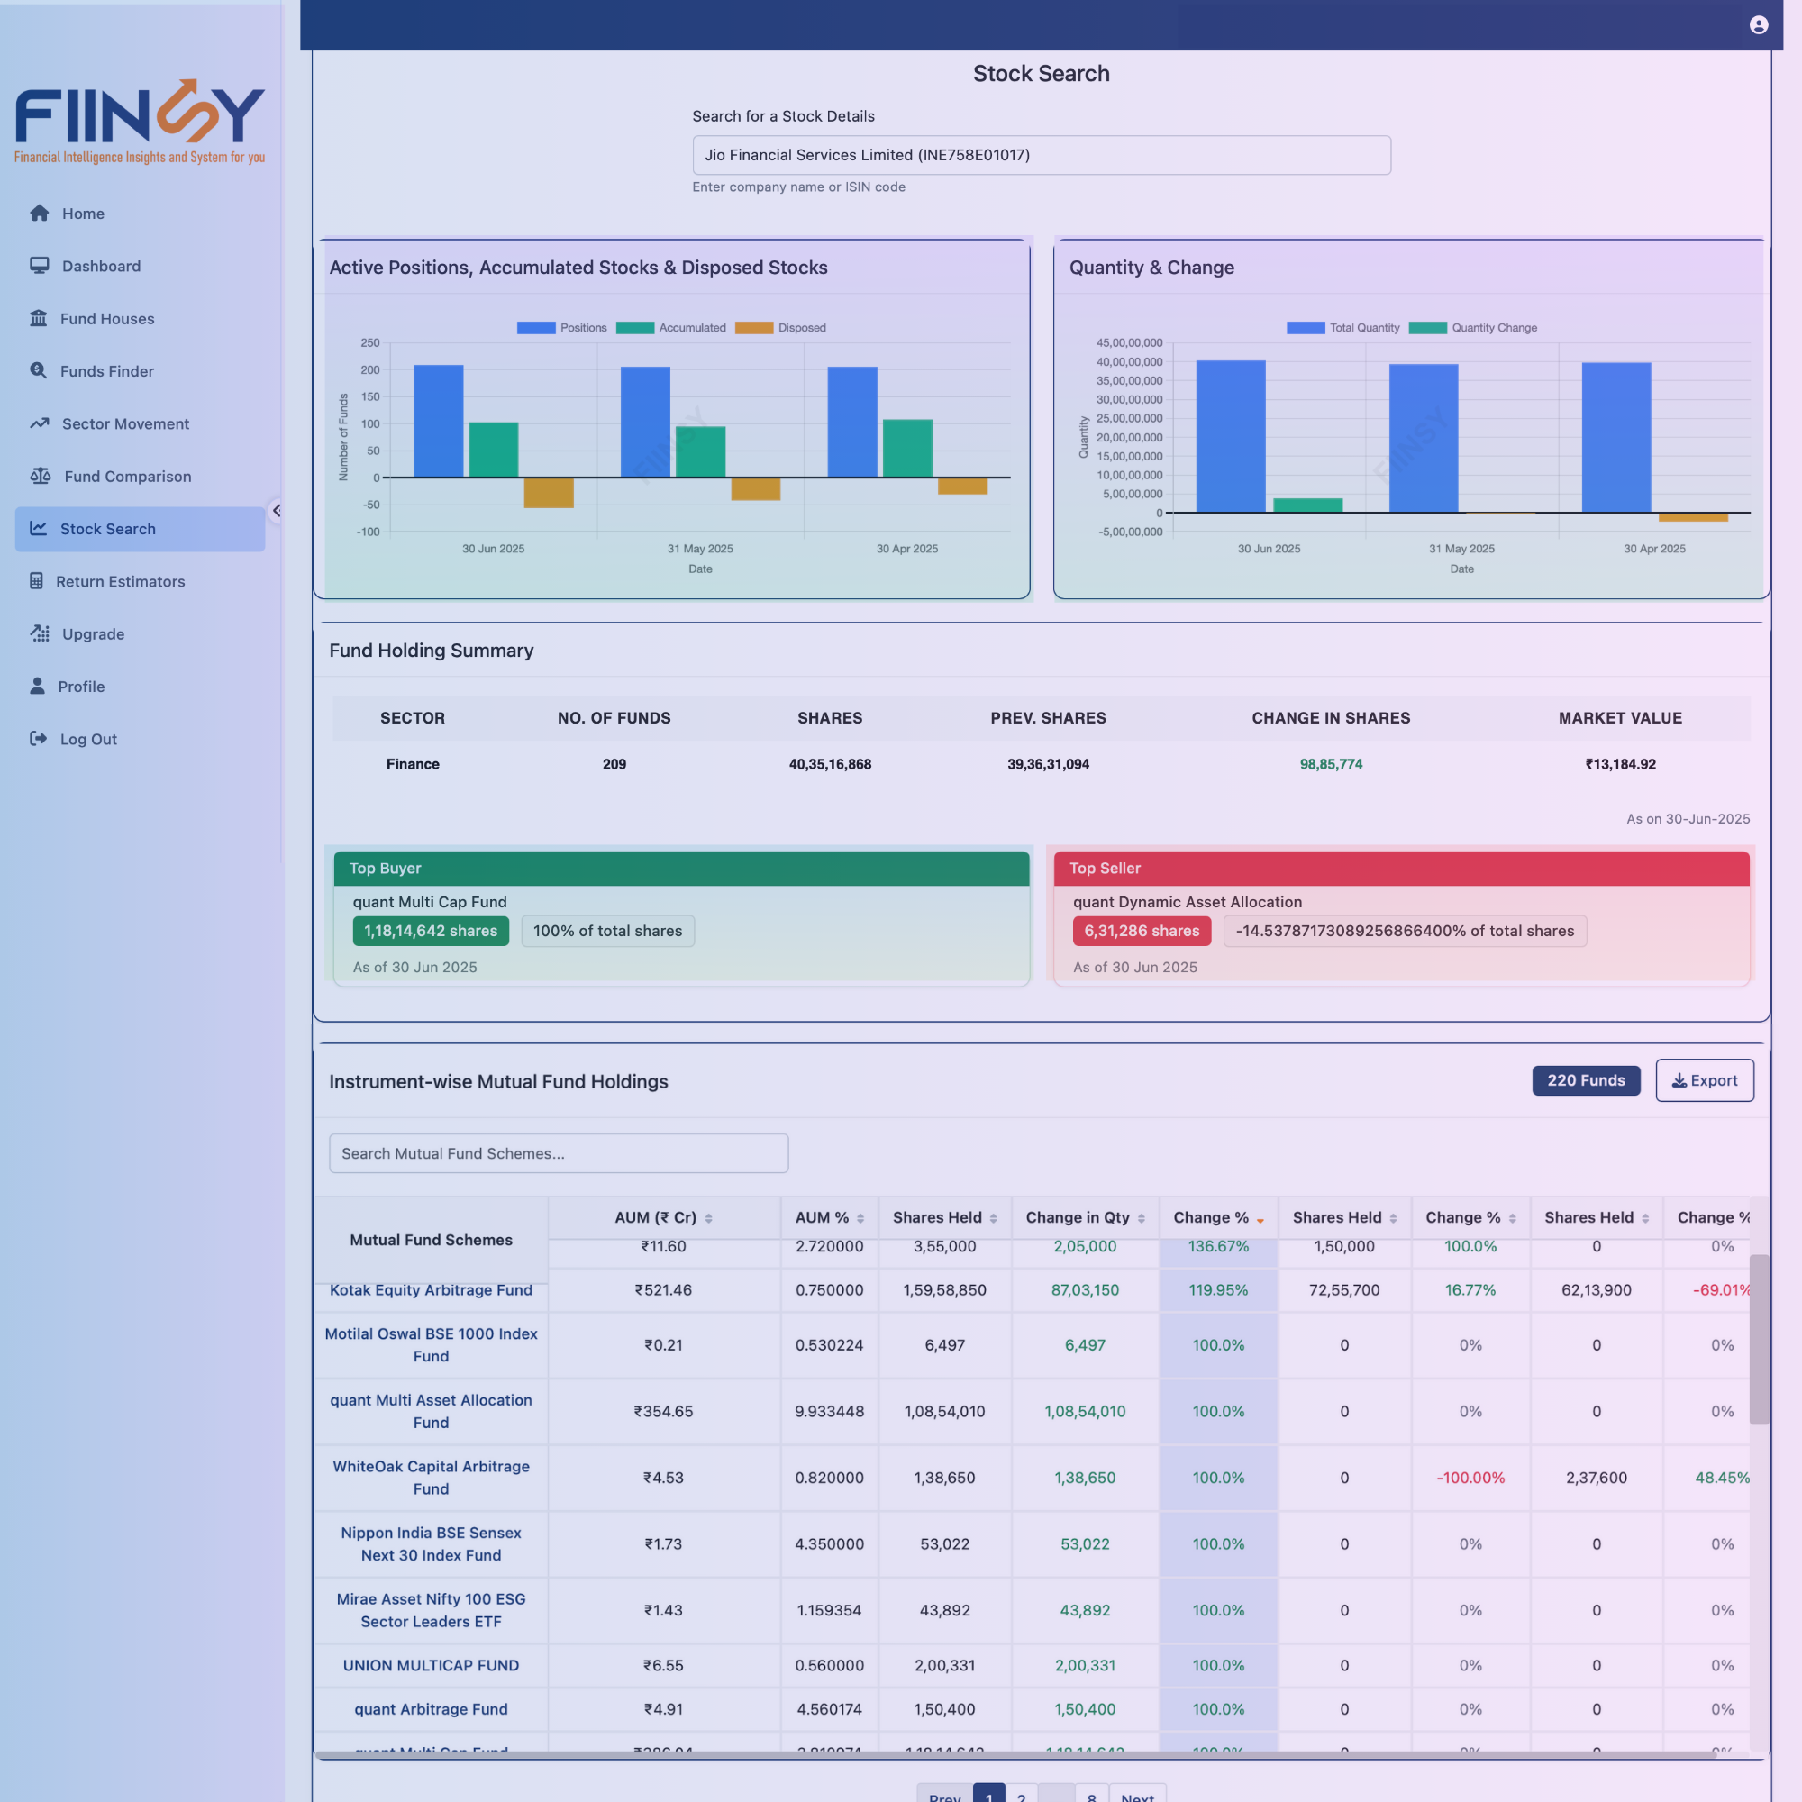This screenshot has width=1802, height=1802.
Task: Sort by AUM % column arrows
Action: pyautogui.click(x=860, y=1218)
